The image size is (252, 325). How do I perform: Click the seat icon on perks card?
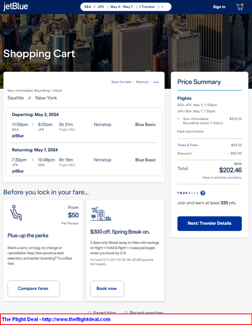(16, 213)
